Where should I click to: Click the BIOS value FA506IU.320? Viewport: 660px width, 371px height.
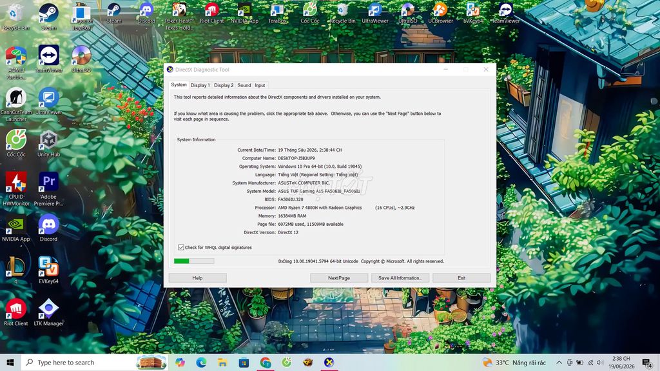pos(291,199)
